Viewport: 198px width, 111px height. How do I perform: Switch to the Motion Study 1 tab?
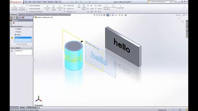tap(32, 107)
